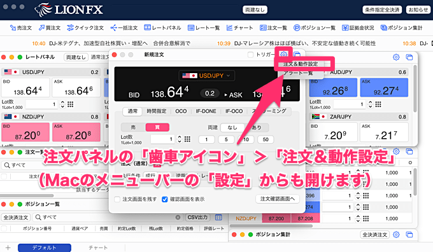Select 買 buy toggle in order panel
The image size is (433, 252).
tap(157, 127)
